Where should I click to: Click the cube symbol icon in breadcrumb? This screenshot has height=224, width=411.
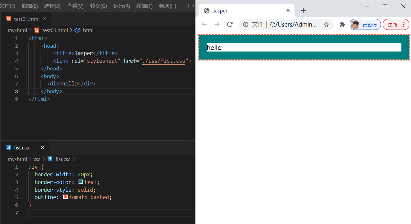point(77,30)
